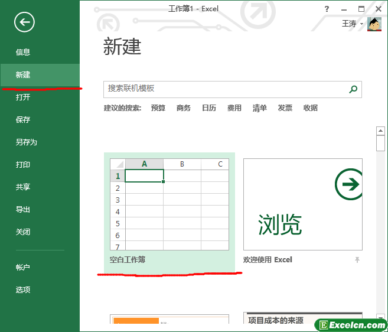The image size is (388, 332).
Task: Click the user avatar picture
Action: [374, 24]
